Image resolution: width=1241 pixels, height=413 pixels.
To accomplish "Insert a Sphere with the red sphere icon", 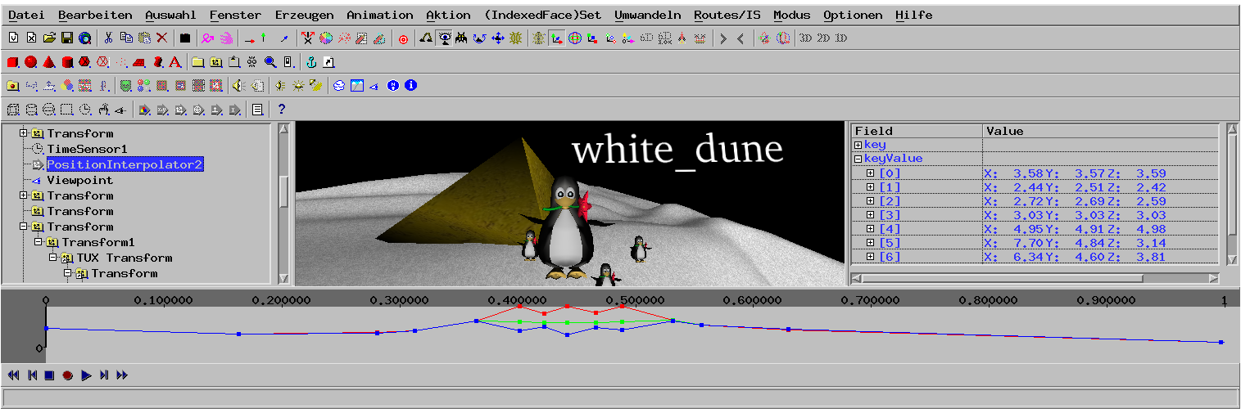I will pos(30,62).
